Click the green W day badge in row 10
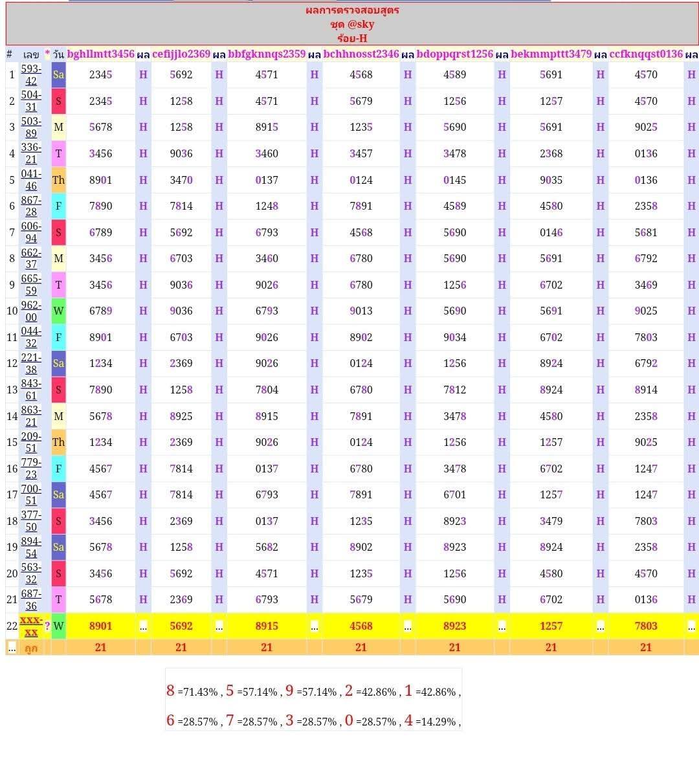The height and width of the screenshot is (765, 699). click(x=58, y=311)
